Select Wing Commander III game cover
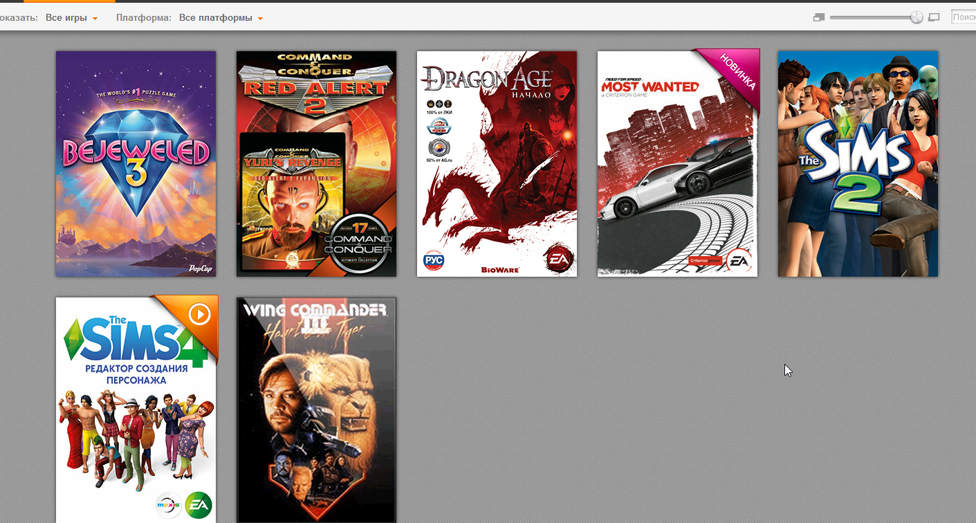 tap(316, 410)
